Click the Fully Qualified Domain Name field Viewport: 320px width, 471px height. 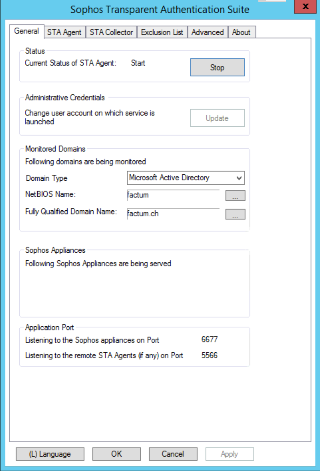(173, 214)
